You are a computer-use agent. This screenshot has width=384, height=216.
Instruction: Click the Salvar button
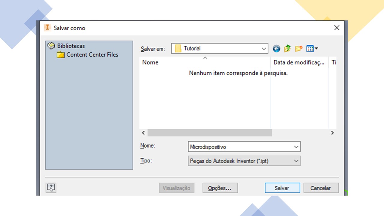click(x=282, y=188)
